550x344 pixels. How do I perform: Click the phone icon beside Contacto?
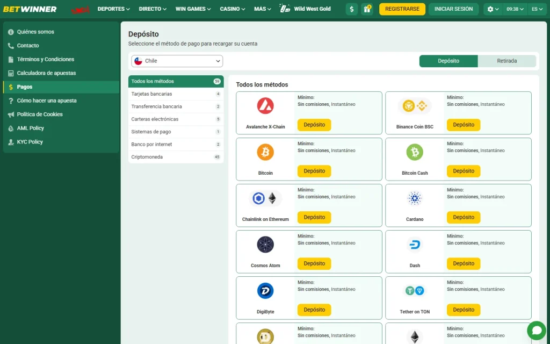click(11, 46)
